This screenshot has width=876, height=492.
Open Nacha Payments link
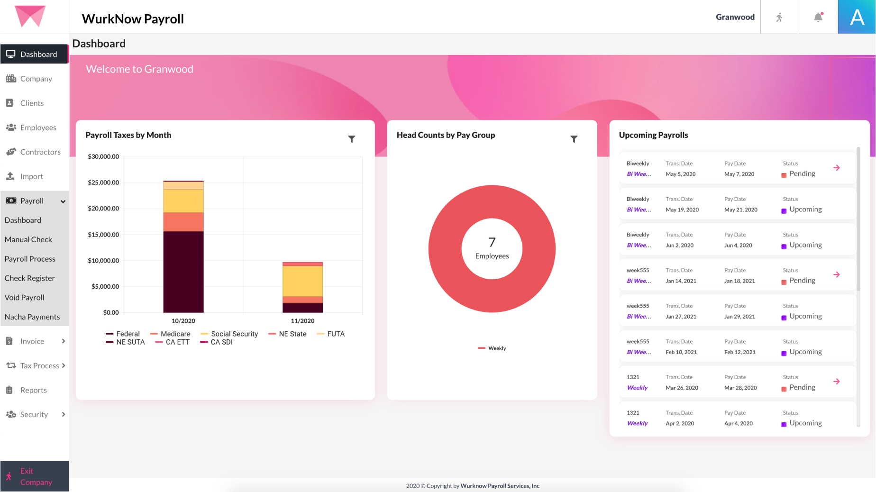[32, 317]
